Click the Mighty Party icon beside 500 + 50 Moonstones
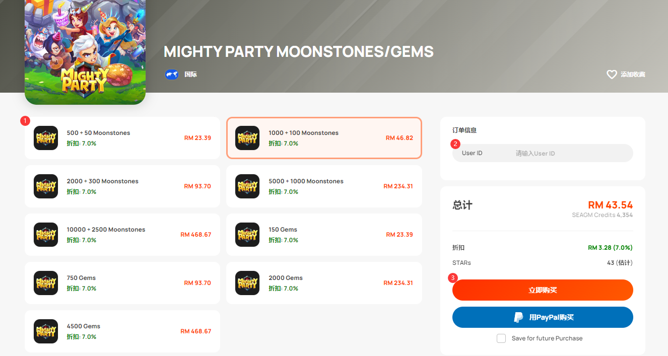The width and height of the screenshot is (668, 356). pos(46,138)
